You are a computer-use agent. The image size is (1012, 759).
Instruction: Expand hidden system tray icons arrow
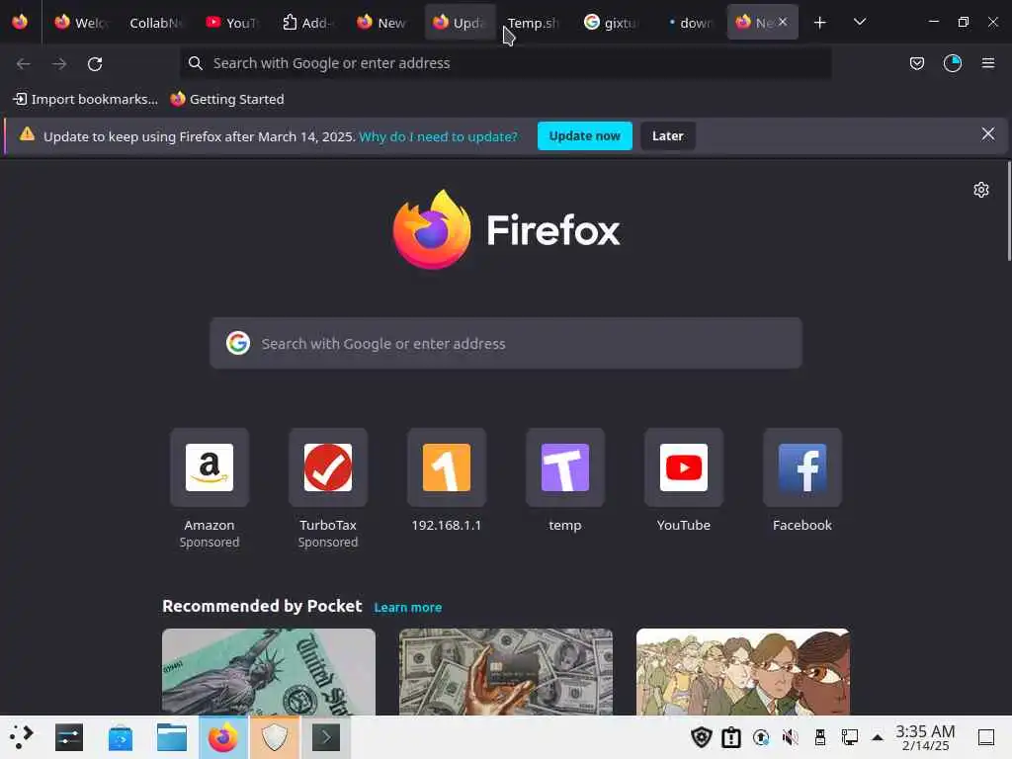878,737
